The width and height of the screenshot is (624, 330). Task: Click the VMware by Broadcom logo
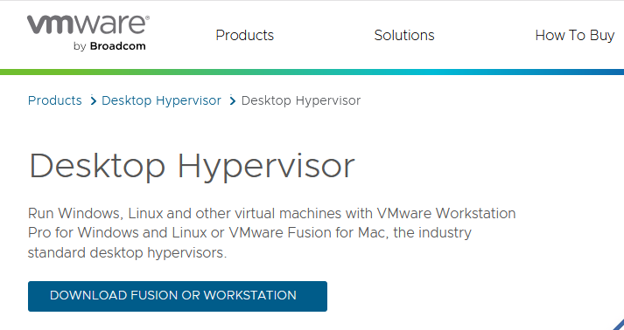tap(88, 33)
